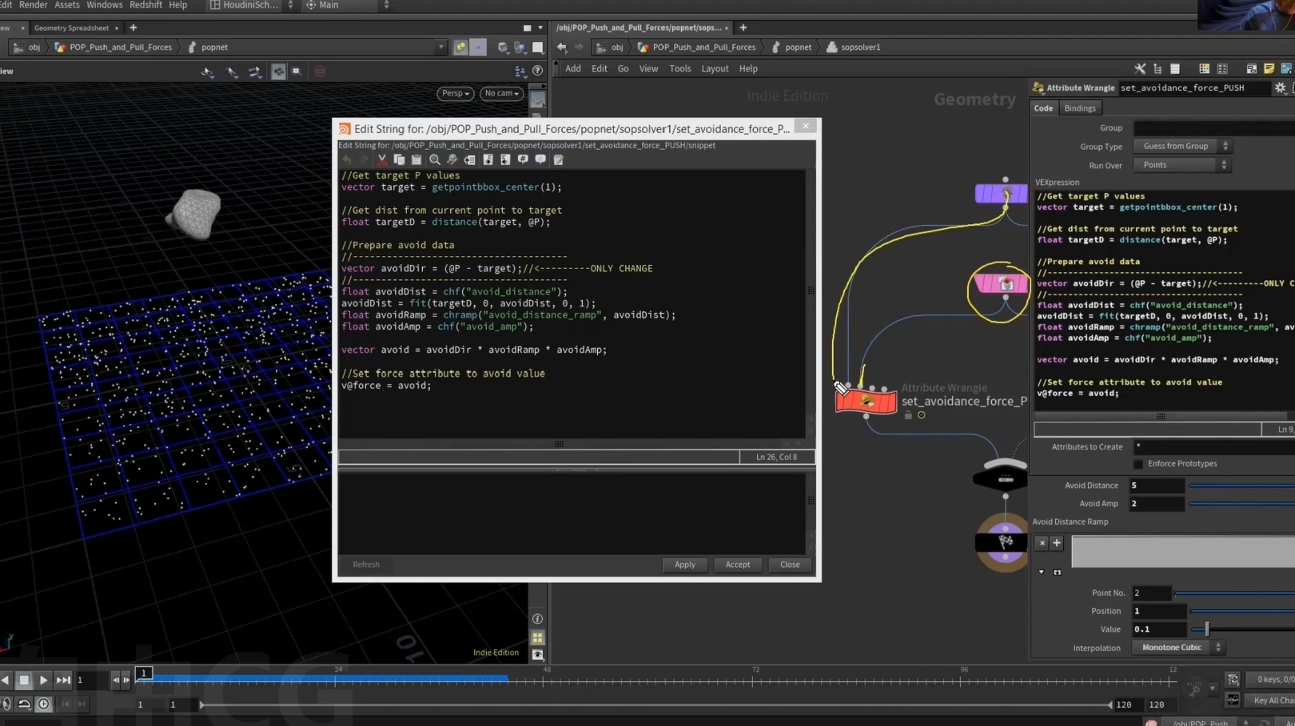Click the Accept button
The image size is (1295, 726).
(737, 565)
